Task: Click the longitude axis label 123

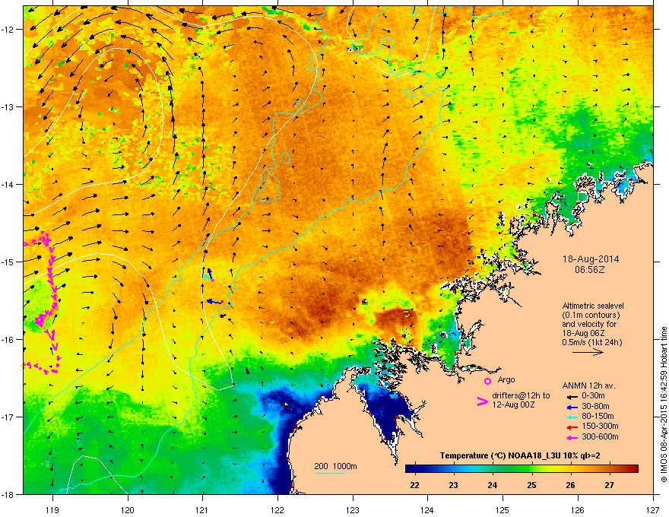Action: click(x=353, y=509)
